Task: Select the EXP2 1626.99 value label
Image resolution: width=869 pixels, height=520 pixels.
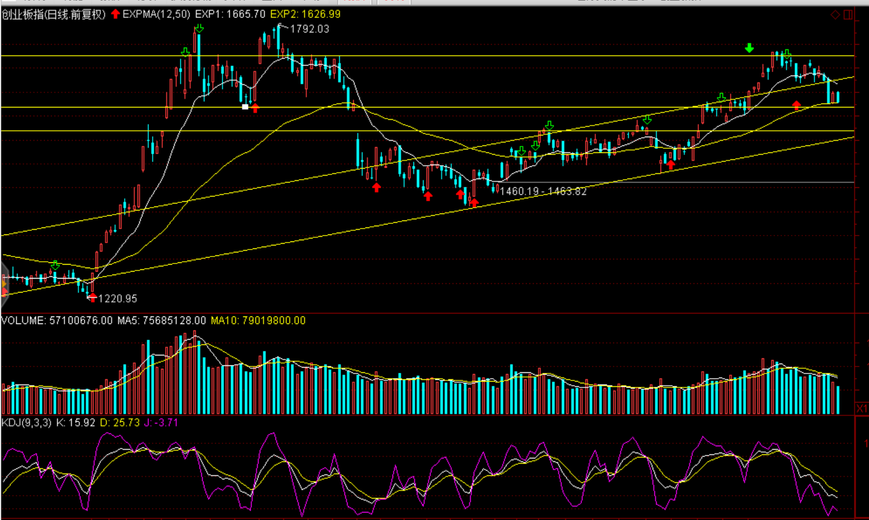Action: point(305,15)
